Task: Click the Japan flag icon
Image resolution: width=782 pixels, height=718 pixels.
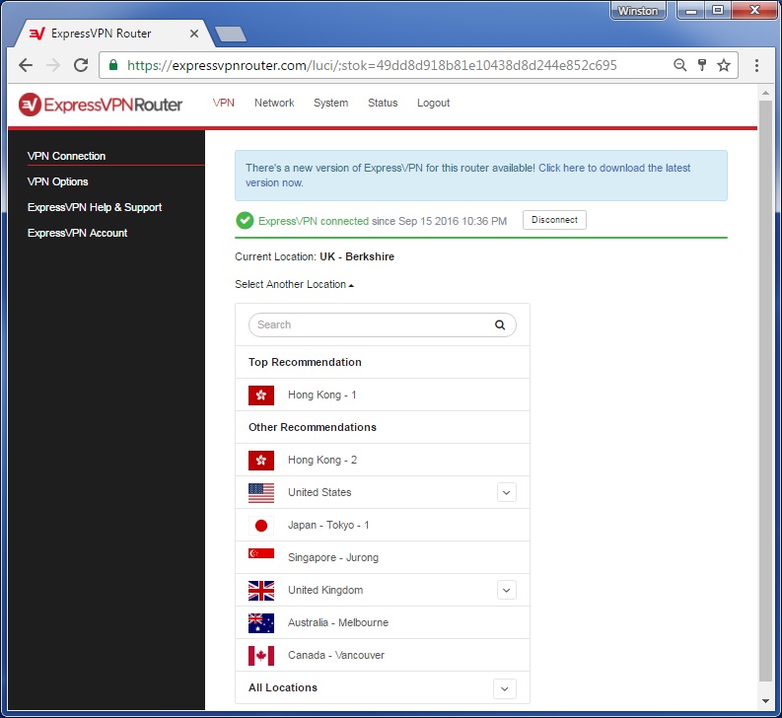Action: (261, 526)
